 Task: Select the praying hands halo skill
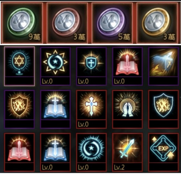point(127,109)
